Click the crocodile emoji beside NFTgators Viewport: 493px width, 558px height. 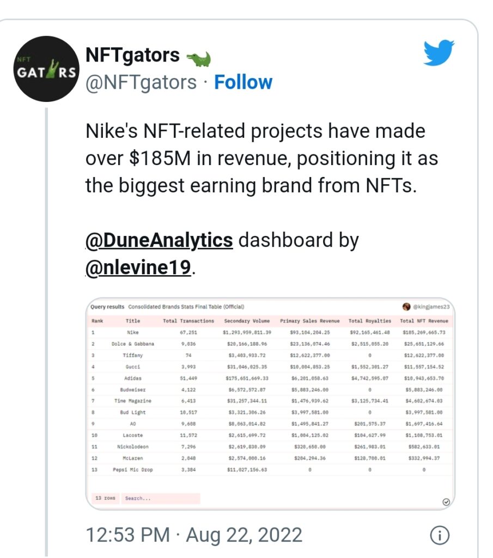(x=199, y=59)
